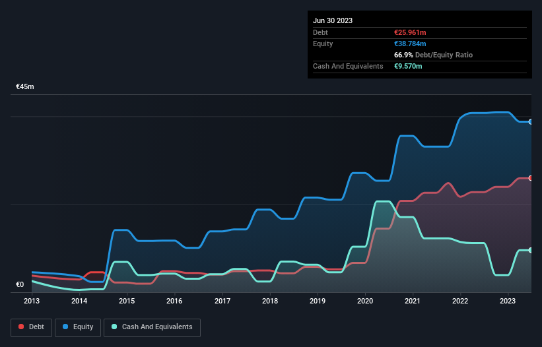Click the Jun 30 2023 tooltip date
Viewport: 542px width, 347px height.
click(333, 20)
